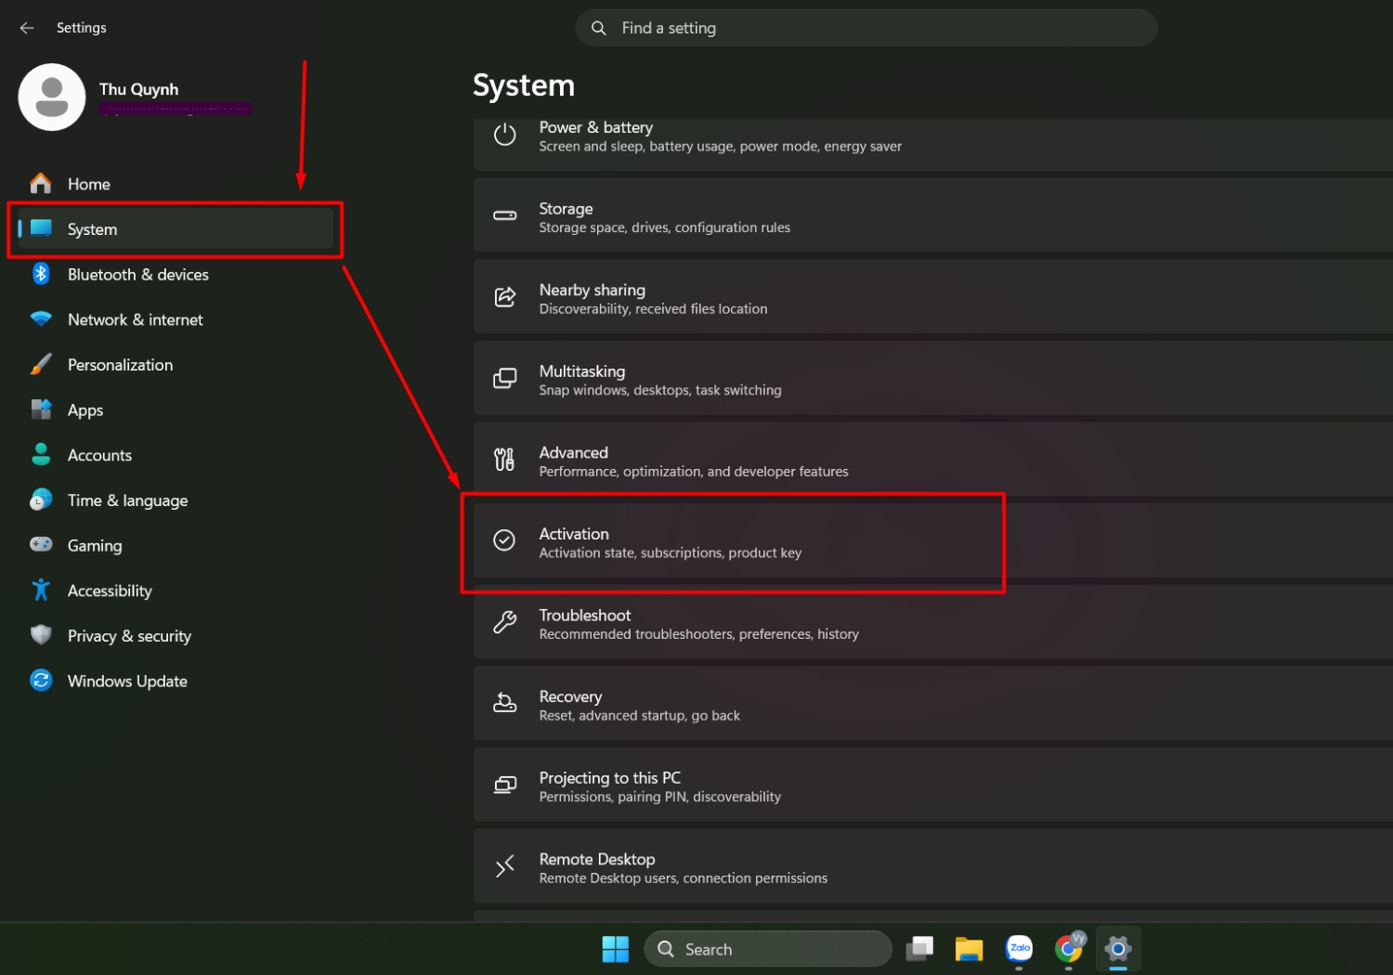Open Troubleshoot settings

(933, 622)
